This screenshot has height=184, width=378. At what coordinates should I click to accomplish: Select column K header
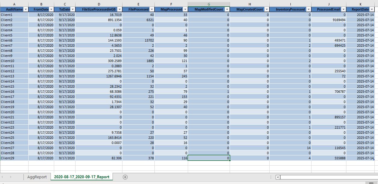[360, 4]
